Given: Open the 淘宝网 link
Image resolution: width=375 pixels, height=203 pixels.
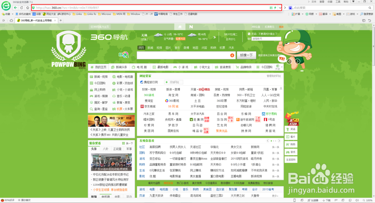Looking at the screenshot, I should (x=173, y=95).
